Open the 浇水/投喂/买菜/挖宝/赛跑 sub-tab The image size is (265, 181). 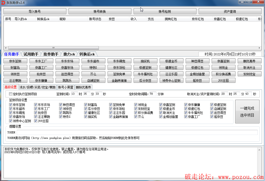click(x=37, y=87)
